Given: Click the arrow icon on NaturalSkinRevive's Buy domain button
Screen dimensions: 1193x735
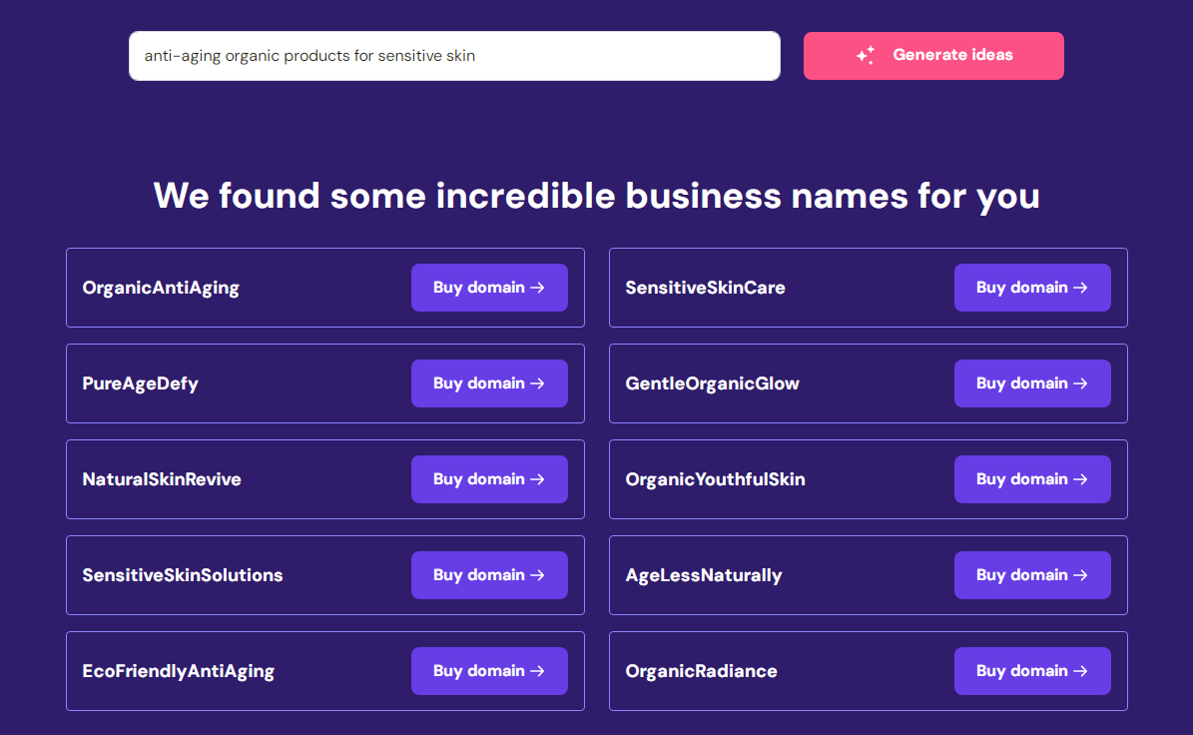Looking at the screenshot, I should [x=538, y=478].
